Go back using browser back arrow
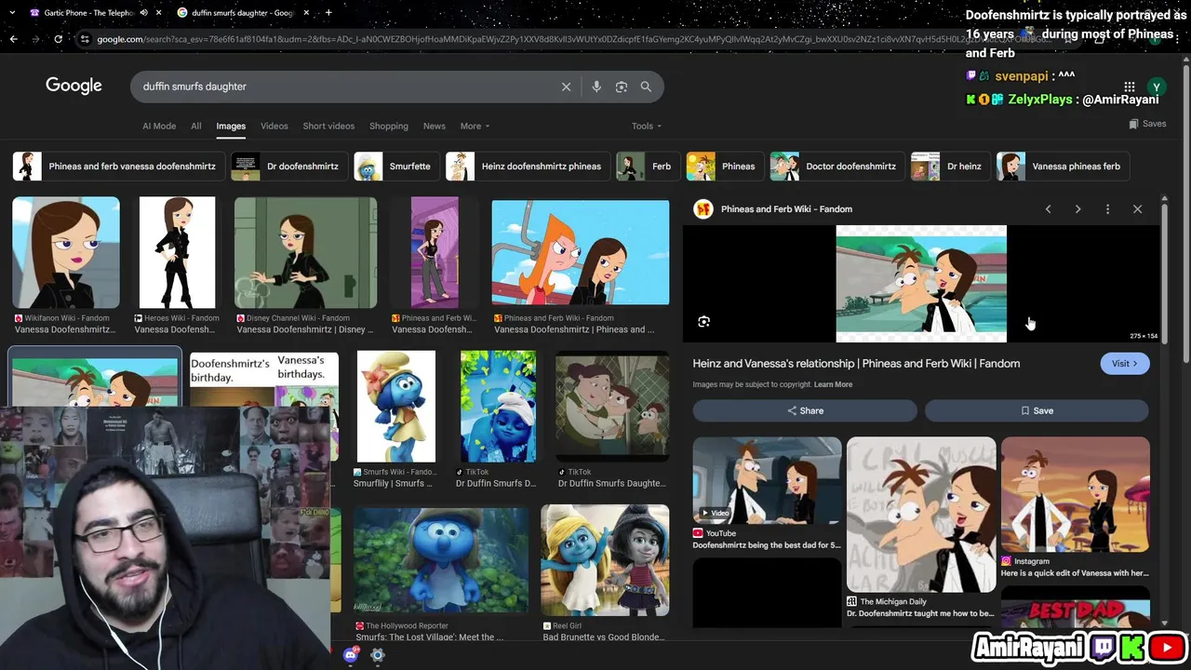1191x670 pixels. point(13,39)
